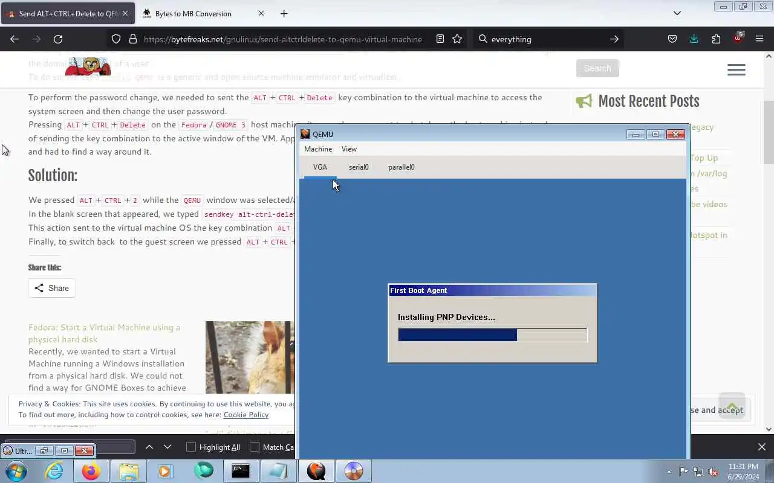Open the notepad taskbar icon
The height and width of the screenshot is (483, 774).
coord(279,471)
